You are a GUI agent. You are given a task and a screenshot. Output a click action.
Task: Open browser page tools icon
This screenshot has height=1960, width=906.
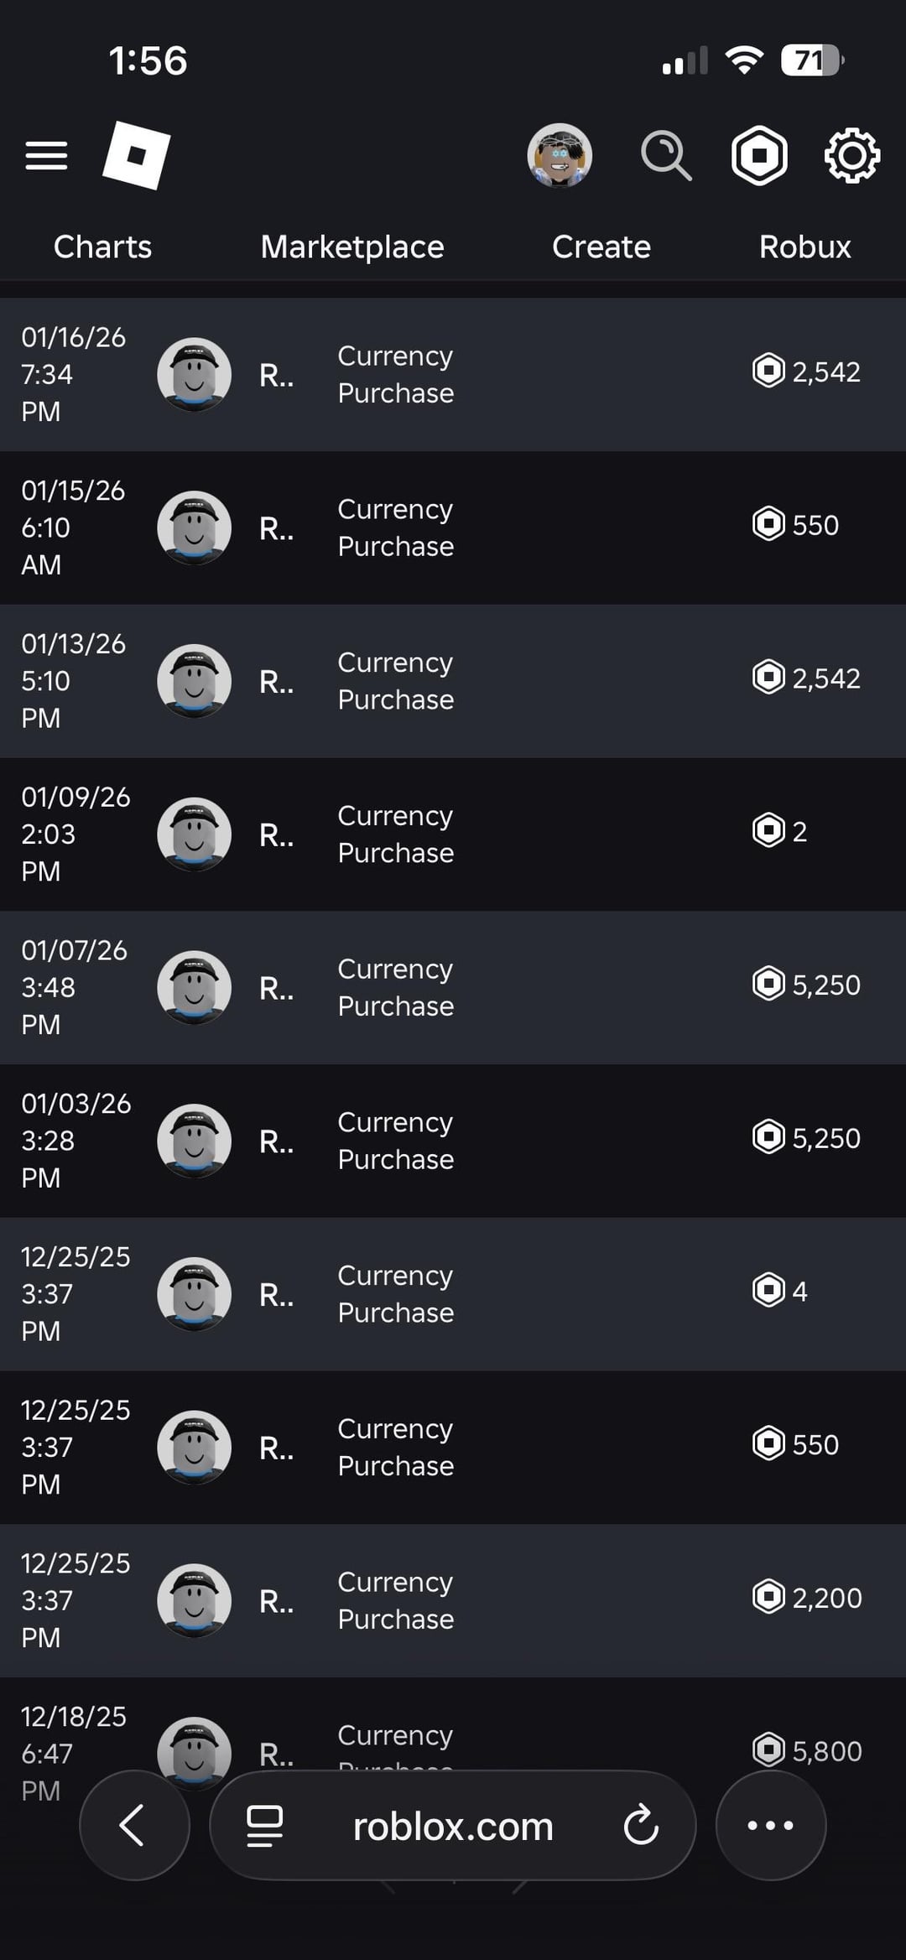click(264, 1826)
